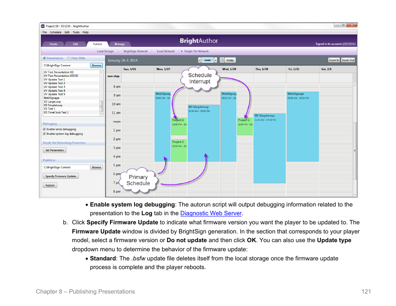Select UV Update Test 4 in list
This screenshot has width=396, height=306.
coord(71,90)
